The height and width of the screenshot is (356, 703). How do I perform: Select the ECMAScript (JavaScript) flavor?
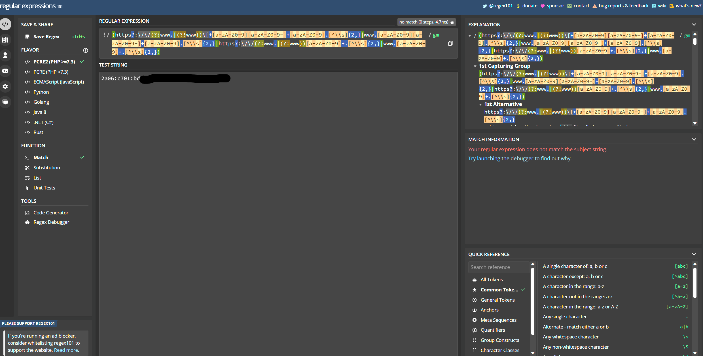[x=58, y=82]
